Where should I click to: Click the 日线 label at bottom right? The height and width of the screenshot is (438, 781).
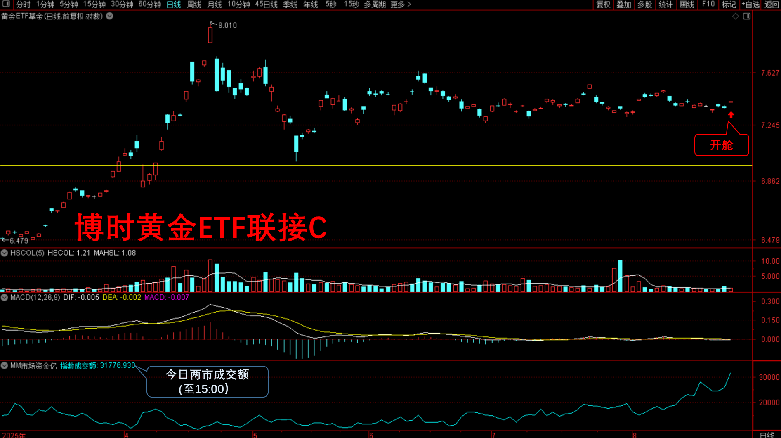(767, 435)
